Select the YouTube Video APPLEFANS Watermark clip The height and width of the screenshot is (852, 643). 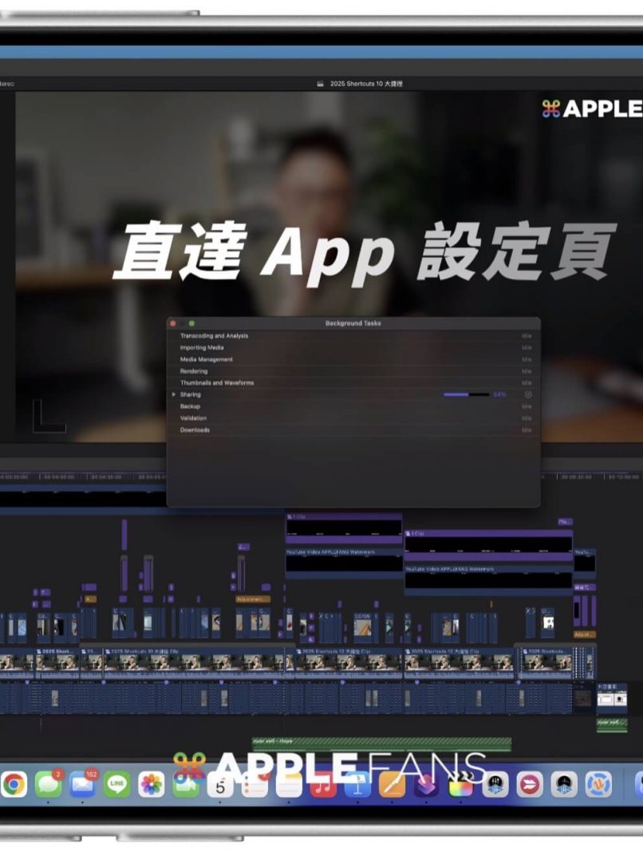[x=343, y=553]
